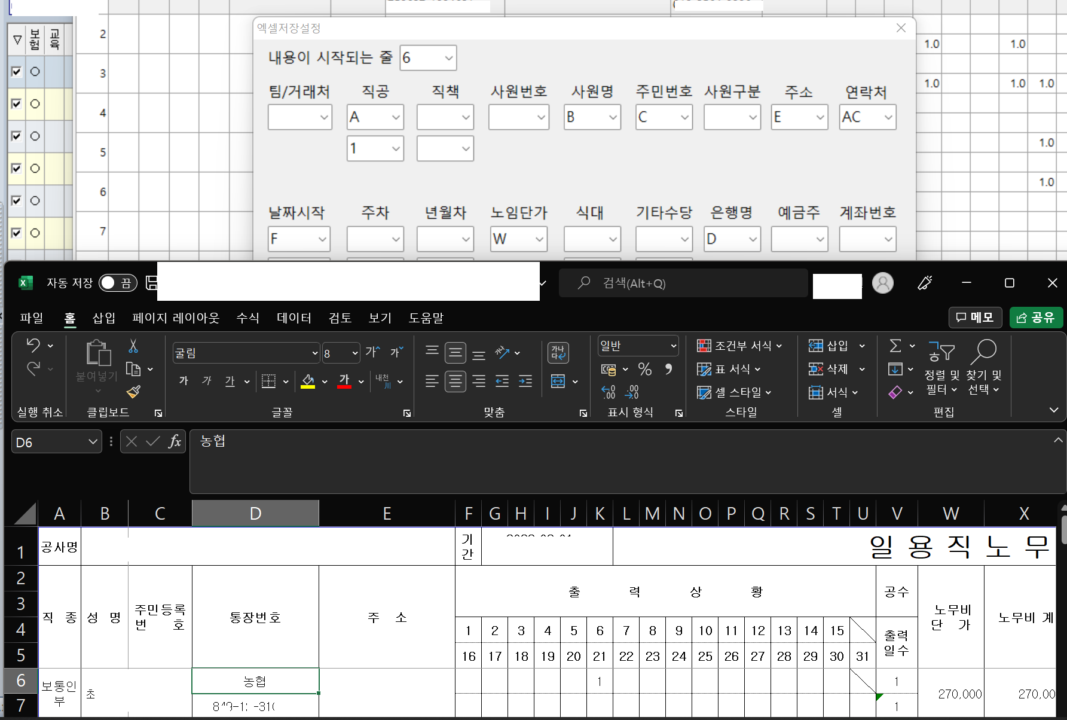Image resolution: width=1067 pixels, height=720 pixels.
Task: Click the Cut scissors icon
Action: 133,346
